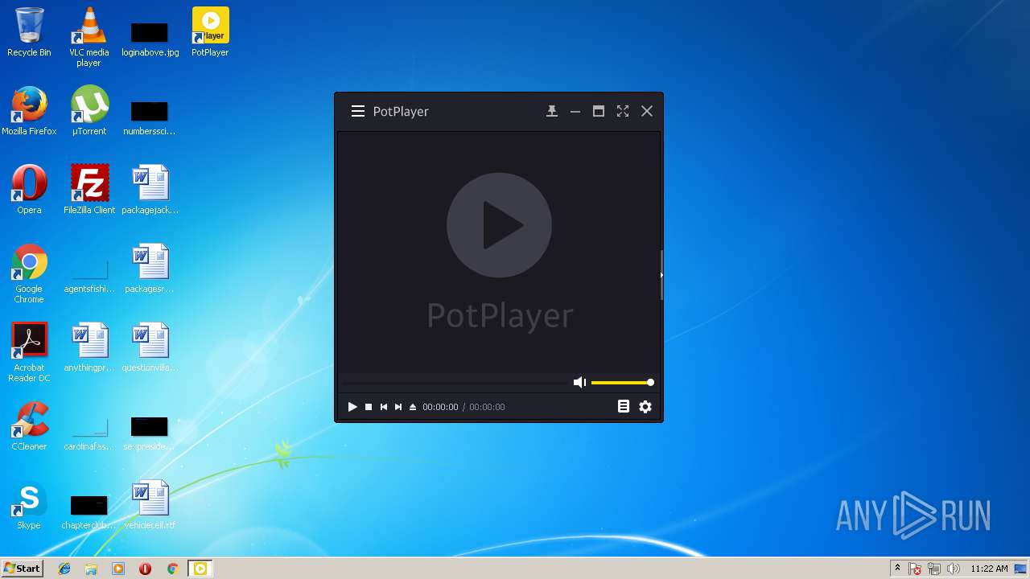Click the total duration time display
This screenshot has width=1030, height=579.
click(487, 407)
